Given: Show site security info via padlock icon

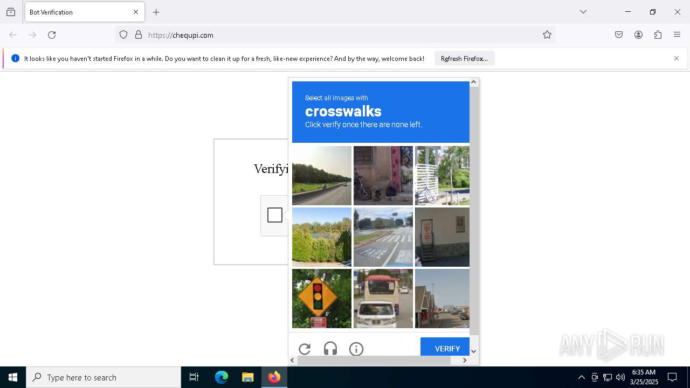Looking at the screenshot, I should (139, 35).
